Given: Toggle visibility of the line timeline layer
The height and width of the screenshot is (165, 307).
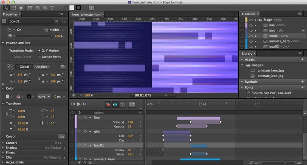Looking at the screenshot, I should coord(85,118).
